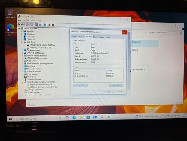This screenshot has width=187, height=141.
Task: Click the refresh icon in File Explorer
Action: pos(153,32)
